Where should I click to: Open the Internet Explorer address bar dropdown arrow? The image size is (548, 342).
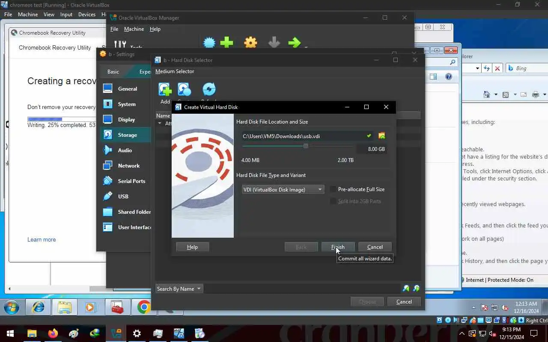(x=477, y=68)
